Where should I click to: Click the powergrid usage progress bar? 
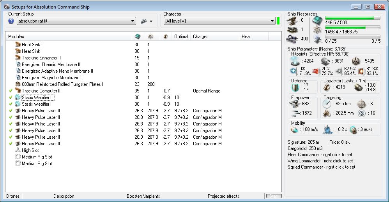pyautogui.click(x=352, y=27)
